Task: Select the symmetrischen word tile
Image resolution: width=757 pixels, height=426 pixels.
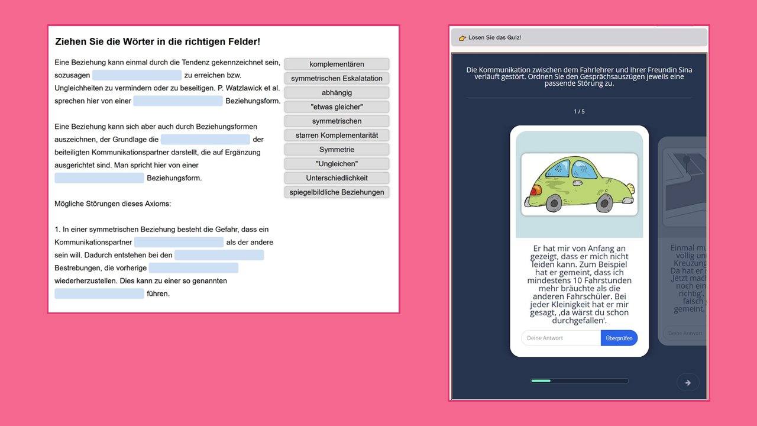Action: 337,121
